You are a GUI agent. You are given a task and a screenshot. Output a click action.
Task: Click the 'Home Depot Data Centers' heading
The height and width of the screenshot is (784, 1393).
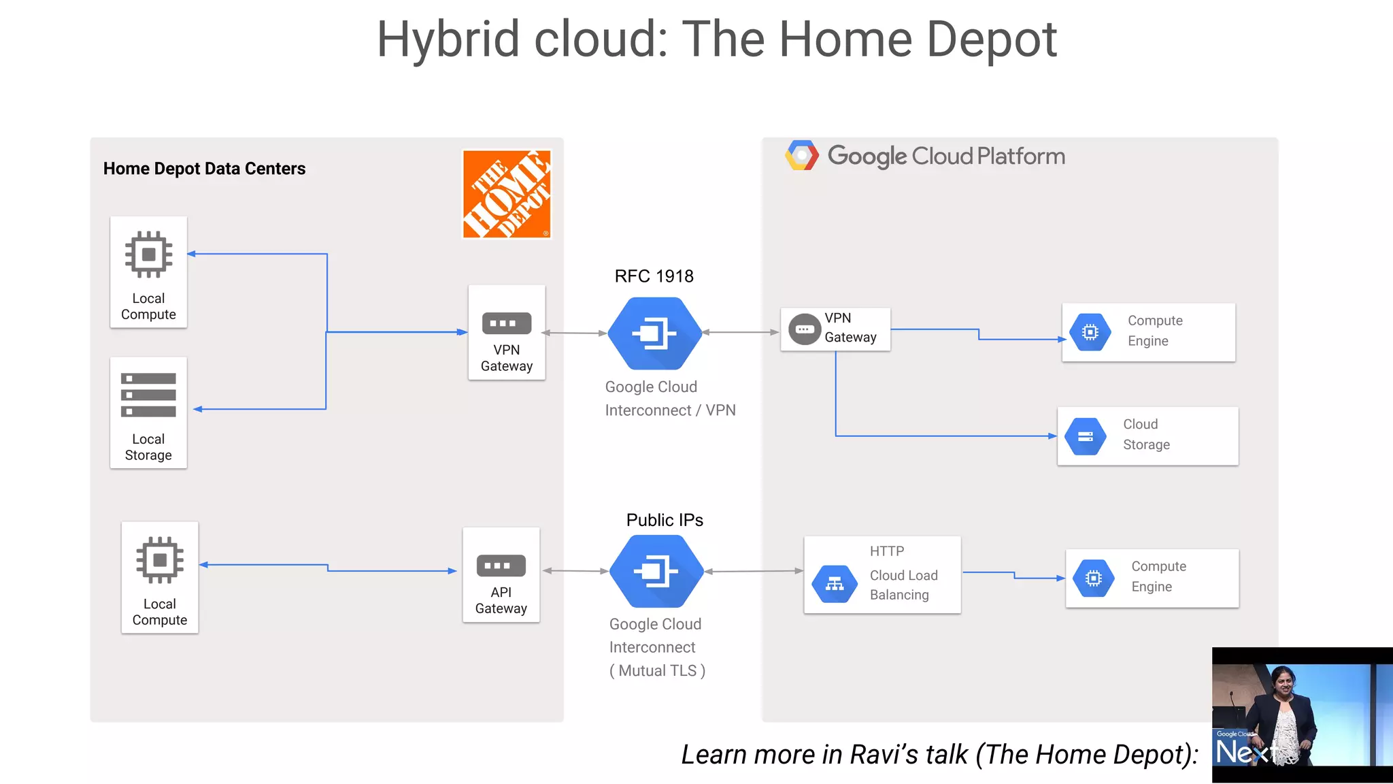pyautogui.click(x=204, y=169)
